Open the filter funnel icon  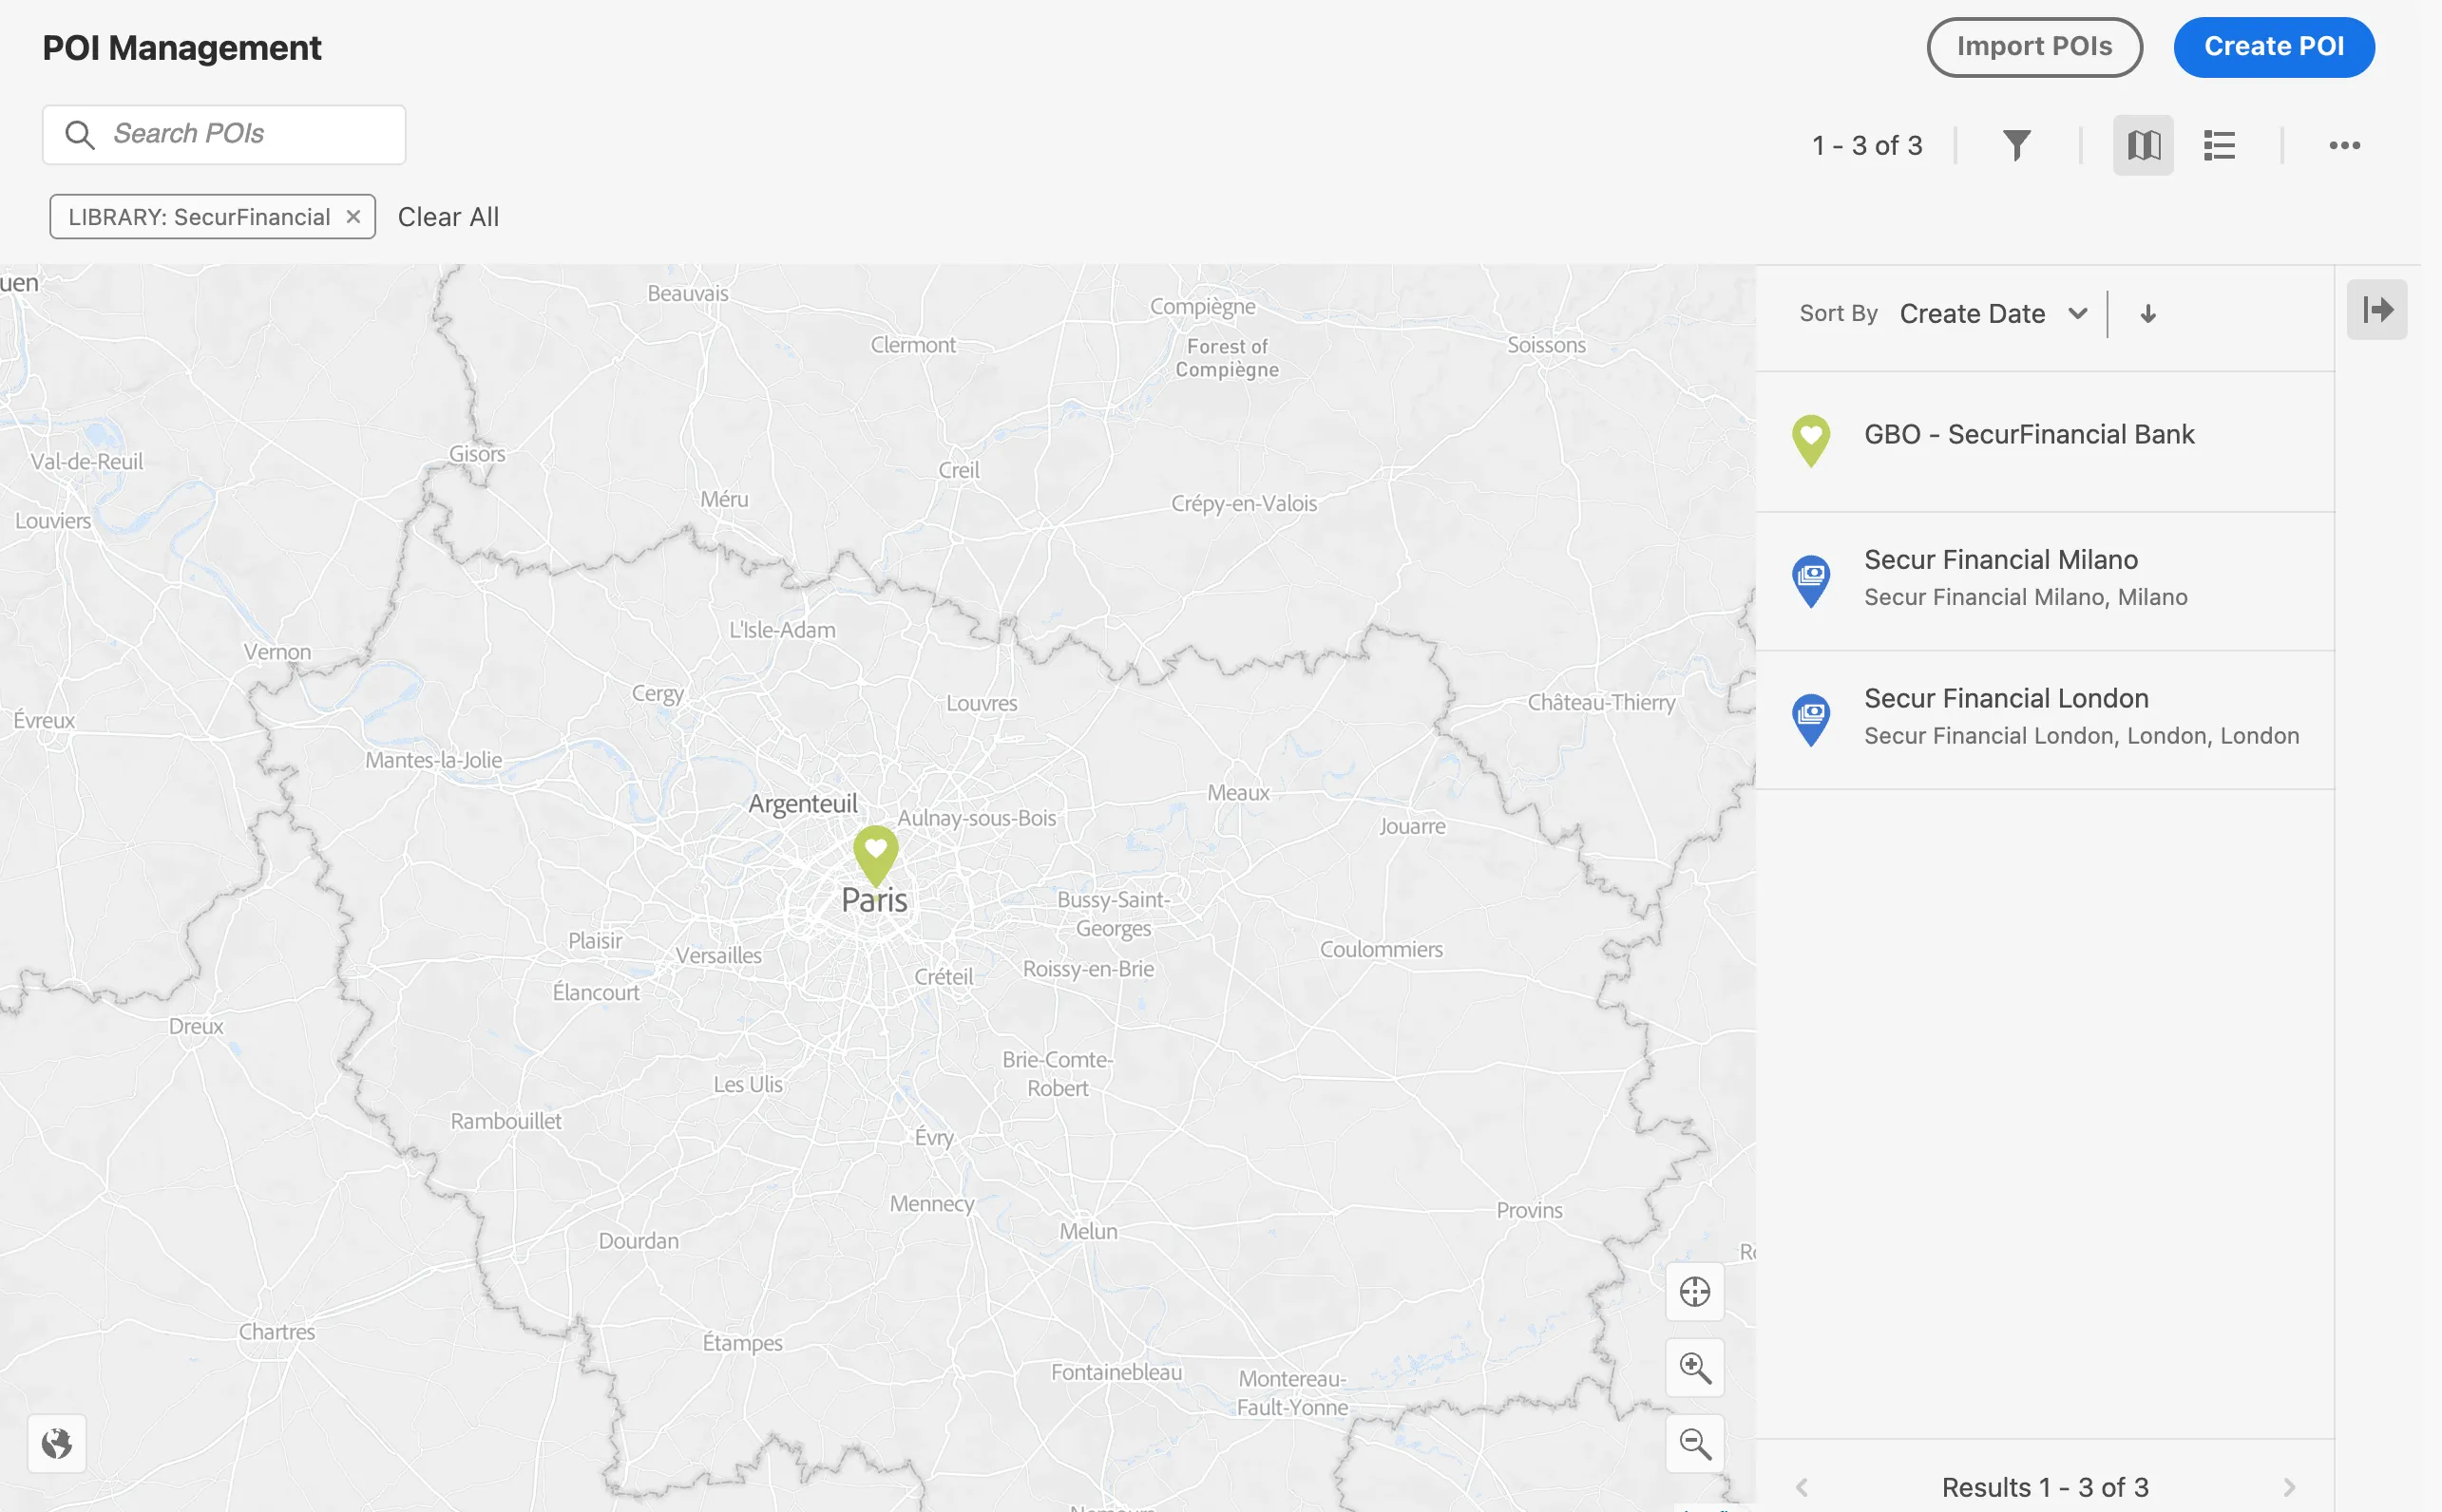2017,146
